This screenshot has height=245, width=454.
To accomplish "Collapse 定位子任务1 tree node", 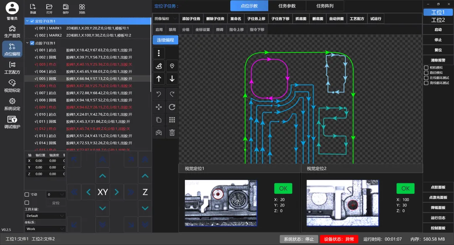I will pyautogui.click(x=27, y=21).
